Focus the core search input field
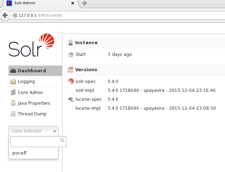This screenshot has width=225, height=172. [x=38, y=142]
